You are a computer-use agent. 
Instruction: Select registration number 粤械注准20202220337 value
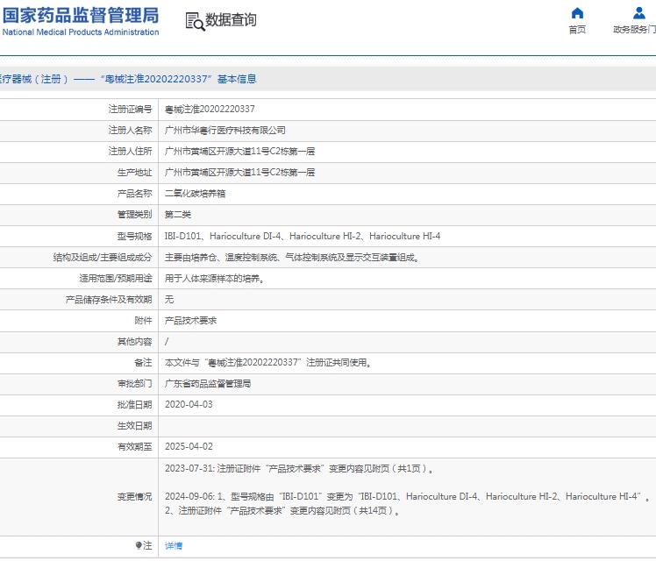click(210, 109)
